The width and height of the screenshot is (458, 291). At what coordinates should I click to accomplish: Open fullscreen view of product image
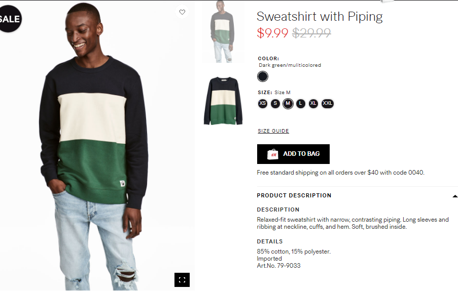[182, 280]
